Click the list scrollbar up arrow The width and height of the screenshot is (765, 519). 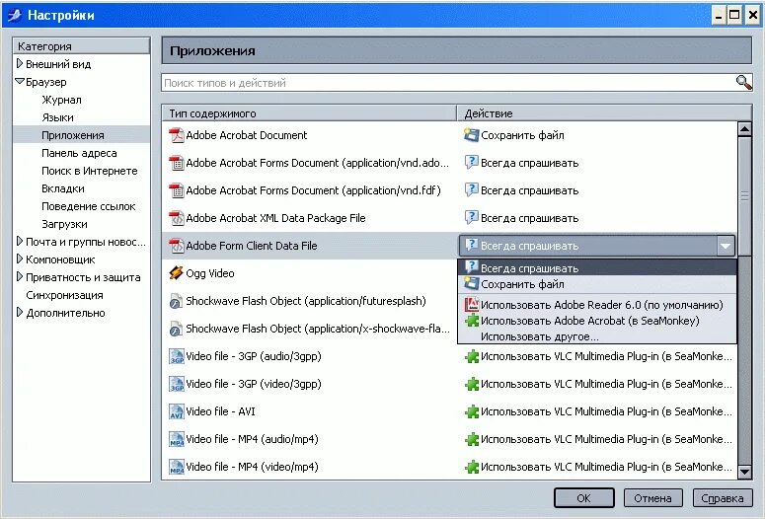[744, 129]
